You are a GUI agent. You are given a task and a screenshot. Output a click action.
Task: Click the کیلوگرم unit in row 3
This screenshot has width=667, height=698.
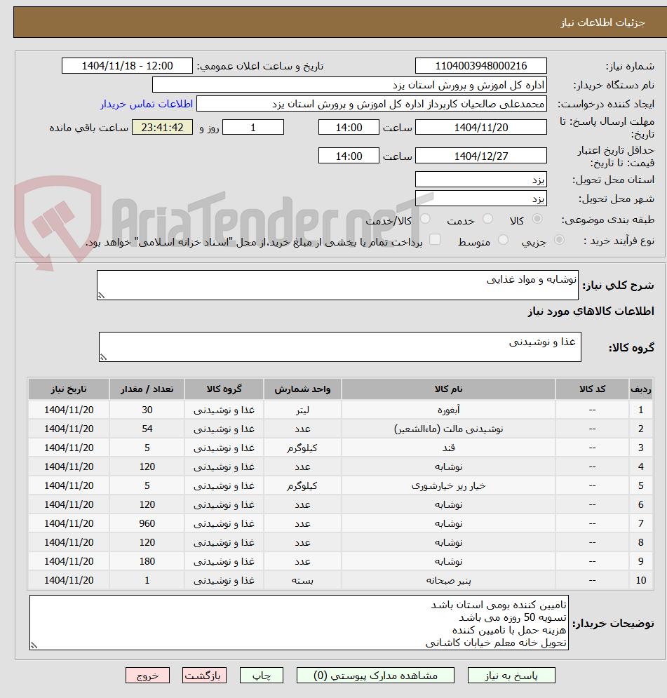tap(302, 448)
